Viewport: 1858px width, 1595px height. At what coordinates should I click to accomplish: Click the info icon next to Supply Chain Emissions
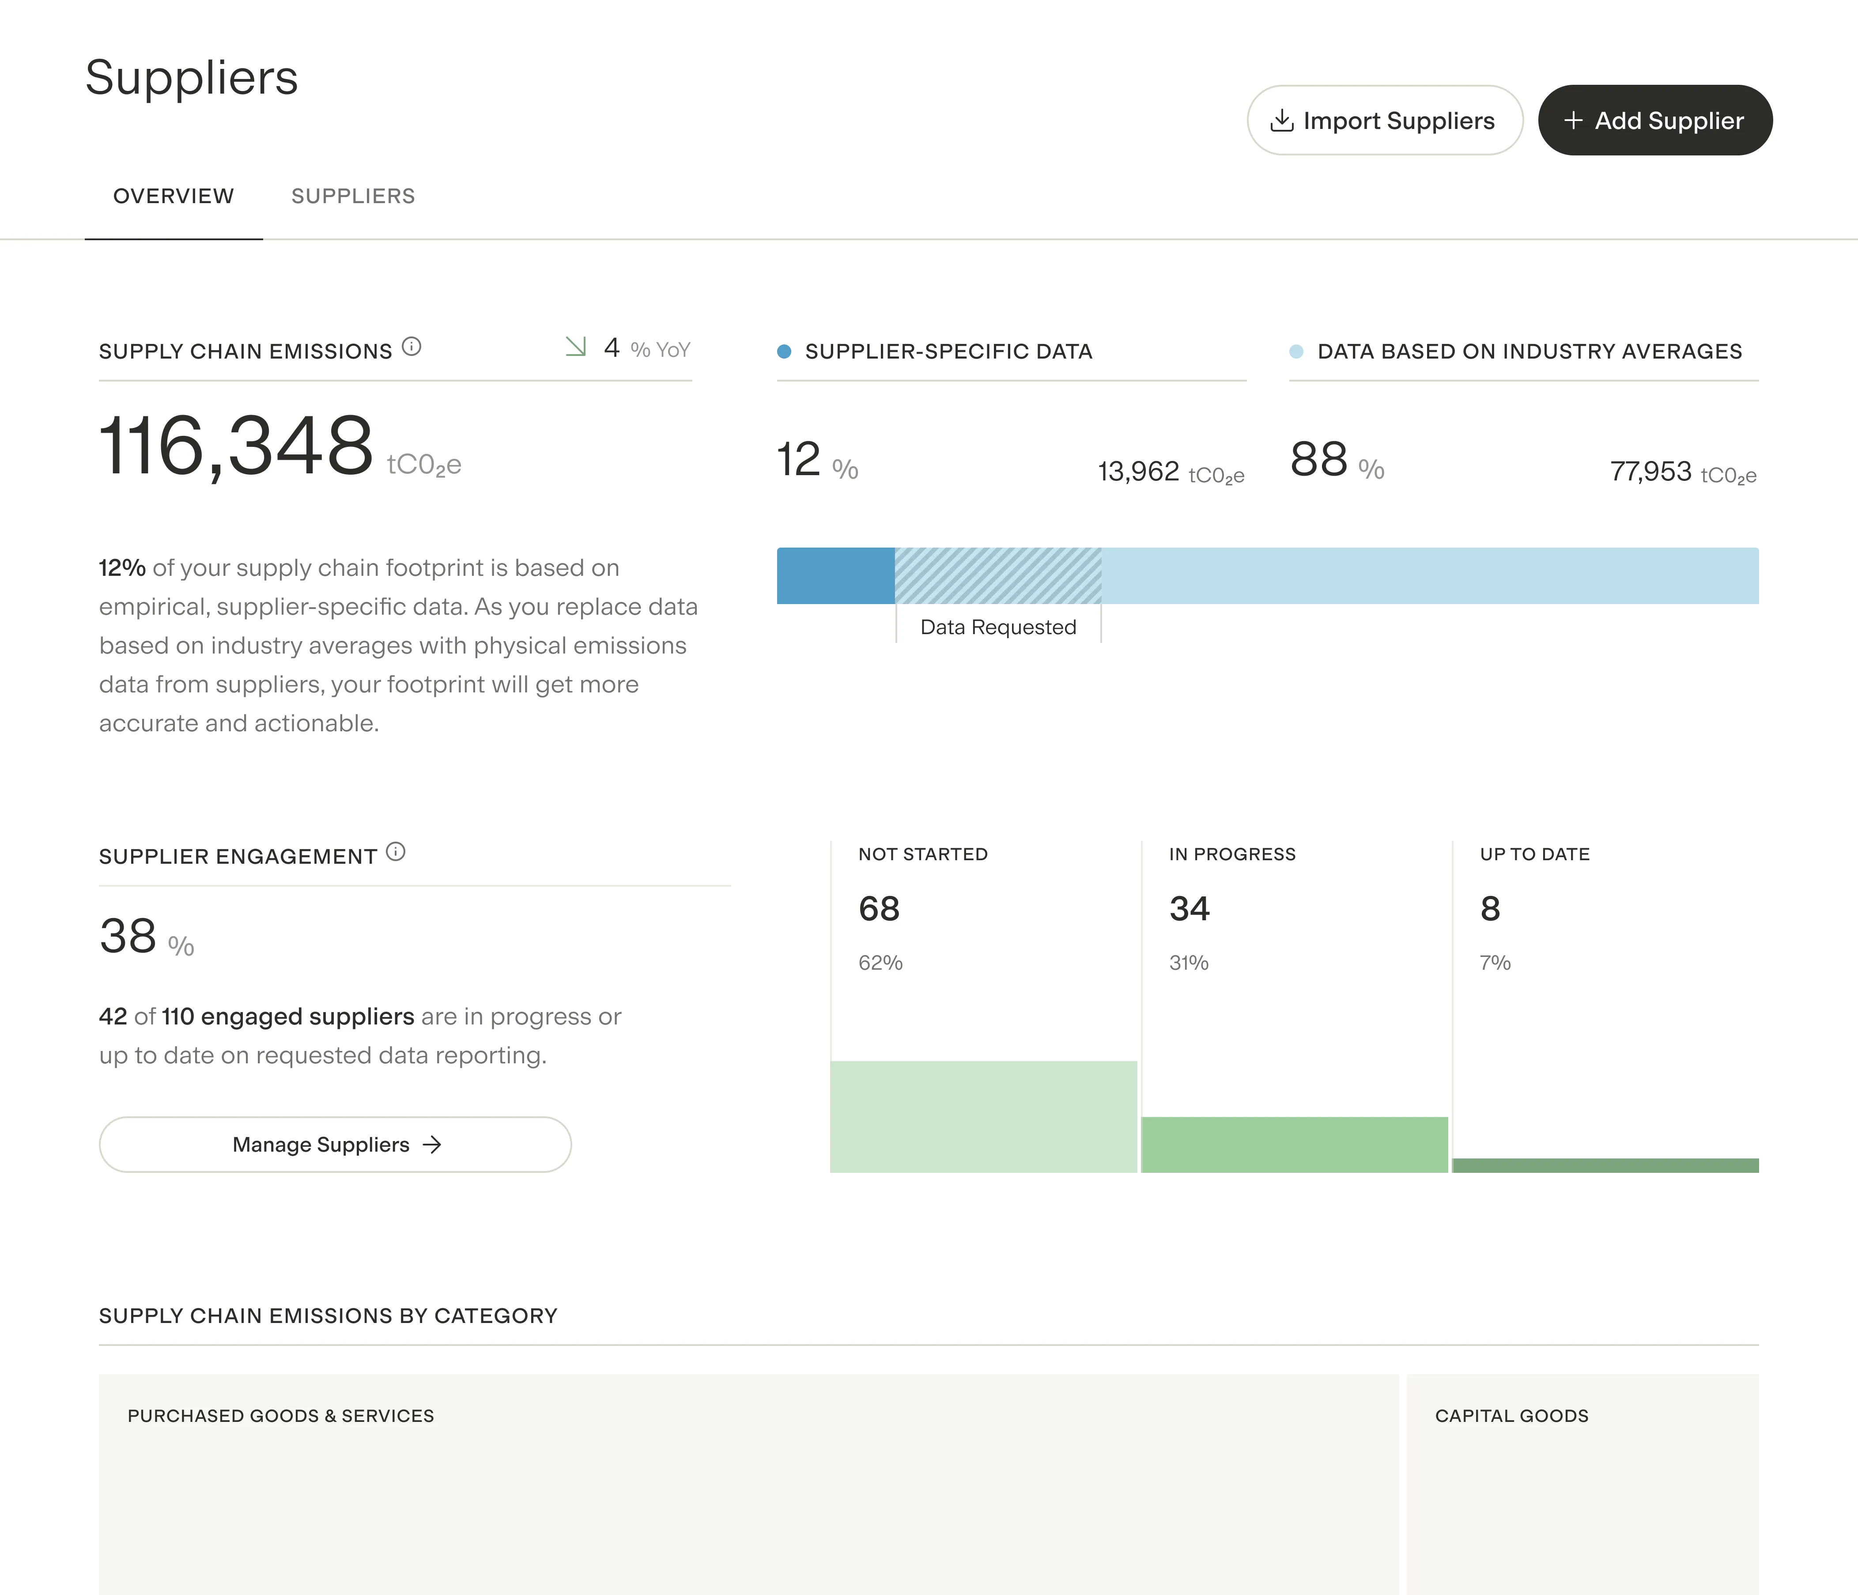point(412,347)
